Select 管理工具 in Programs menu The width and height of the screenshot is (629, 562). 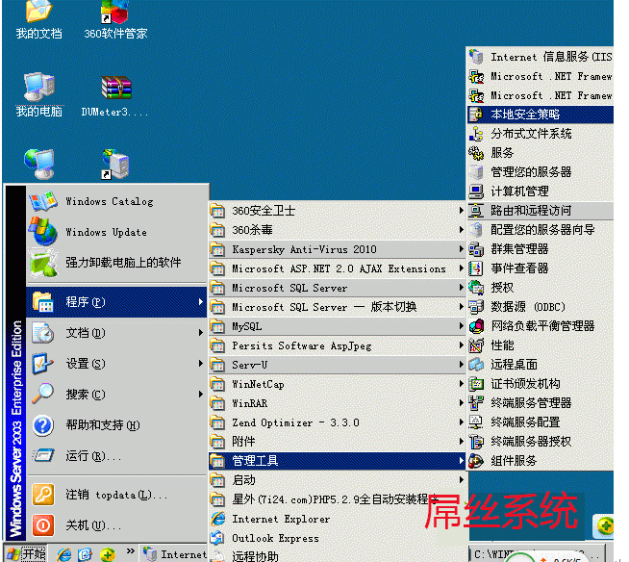tap(337, 461)
